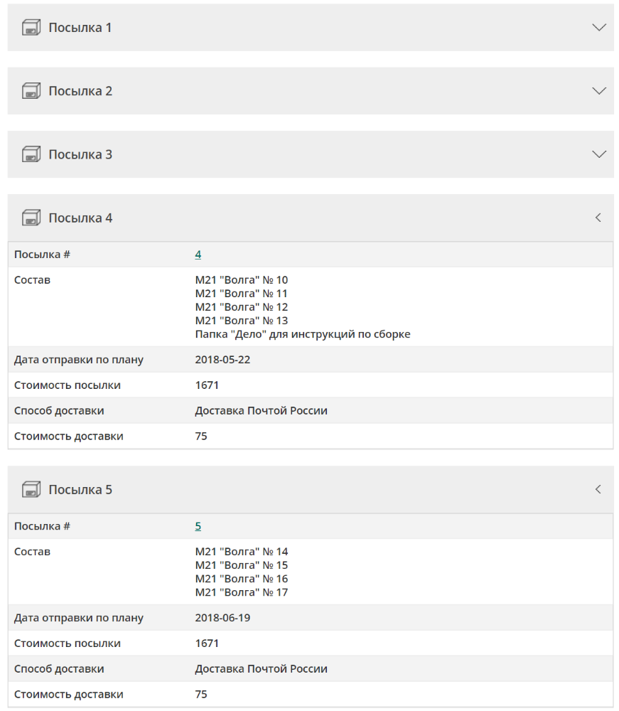Open parcel number 5 link
This screenshot has width=619, height=711.
[198, 526]
